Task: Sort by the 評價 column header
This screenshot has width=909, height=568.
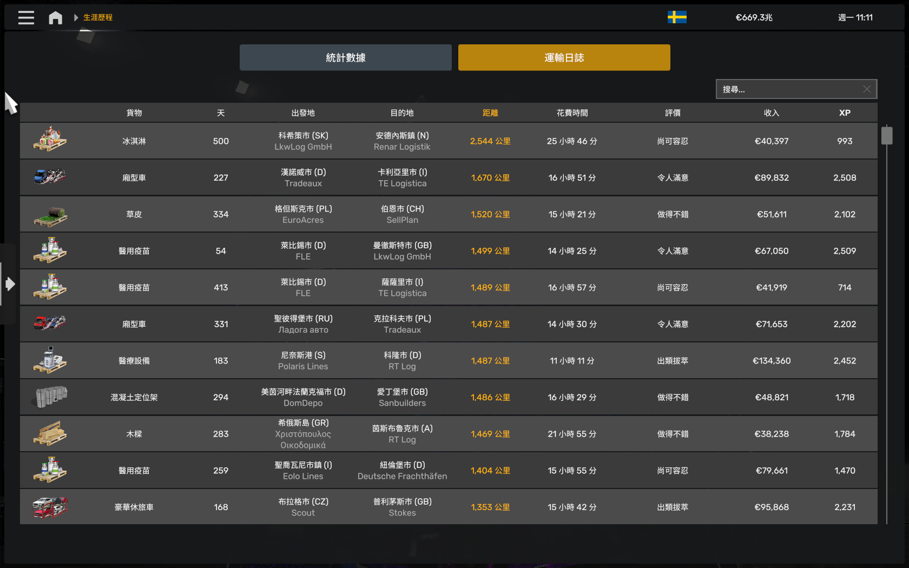Action: [673, 113]
